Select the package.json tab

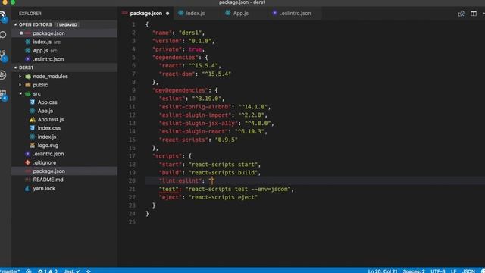tap(146, 14)
